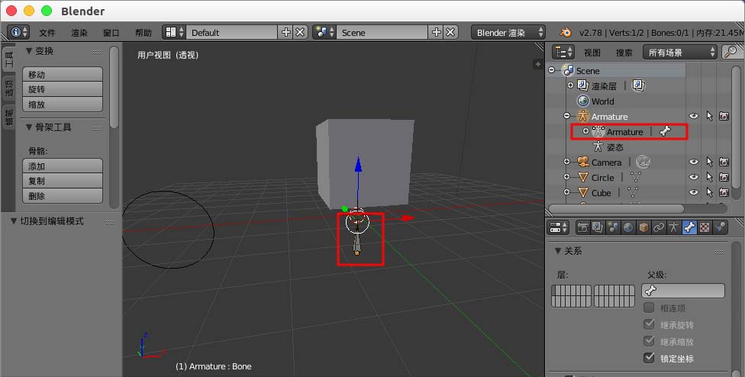Toggle the 相连项 checkbox
Image resolution: width=745 pixels, height=377 pixels.
pos(649,308)
